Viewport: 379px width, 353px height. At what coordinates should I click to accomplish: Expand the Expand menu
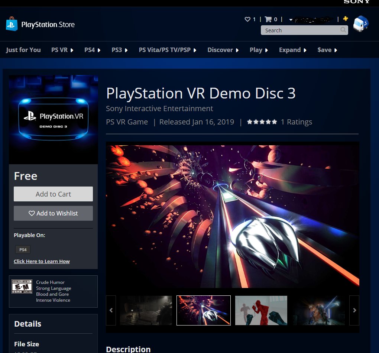(292, 50)
